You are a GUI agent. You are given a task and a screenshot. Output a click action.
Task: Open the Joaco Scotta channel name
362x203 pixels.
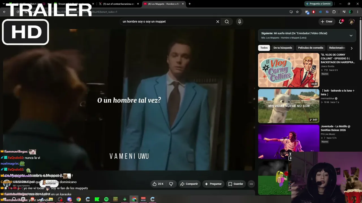(327, 66)
